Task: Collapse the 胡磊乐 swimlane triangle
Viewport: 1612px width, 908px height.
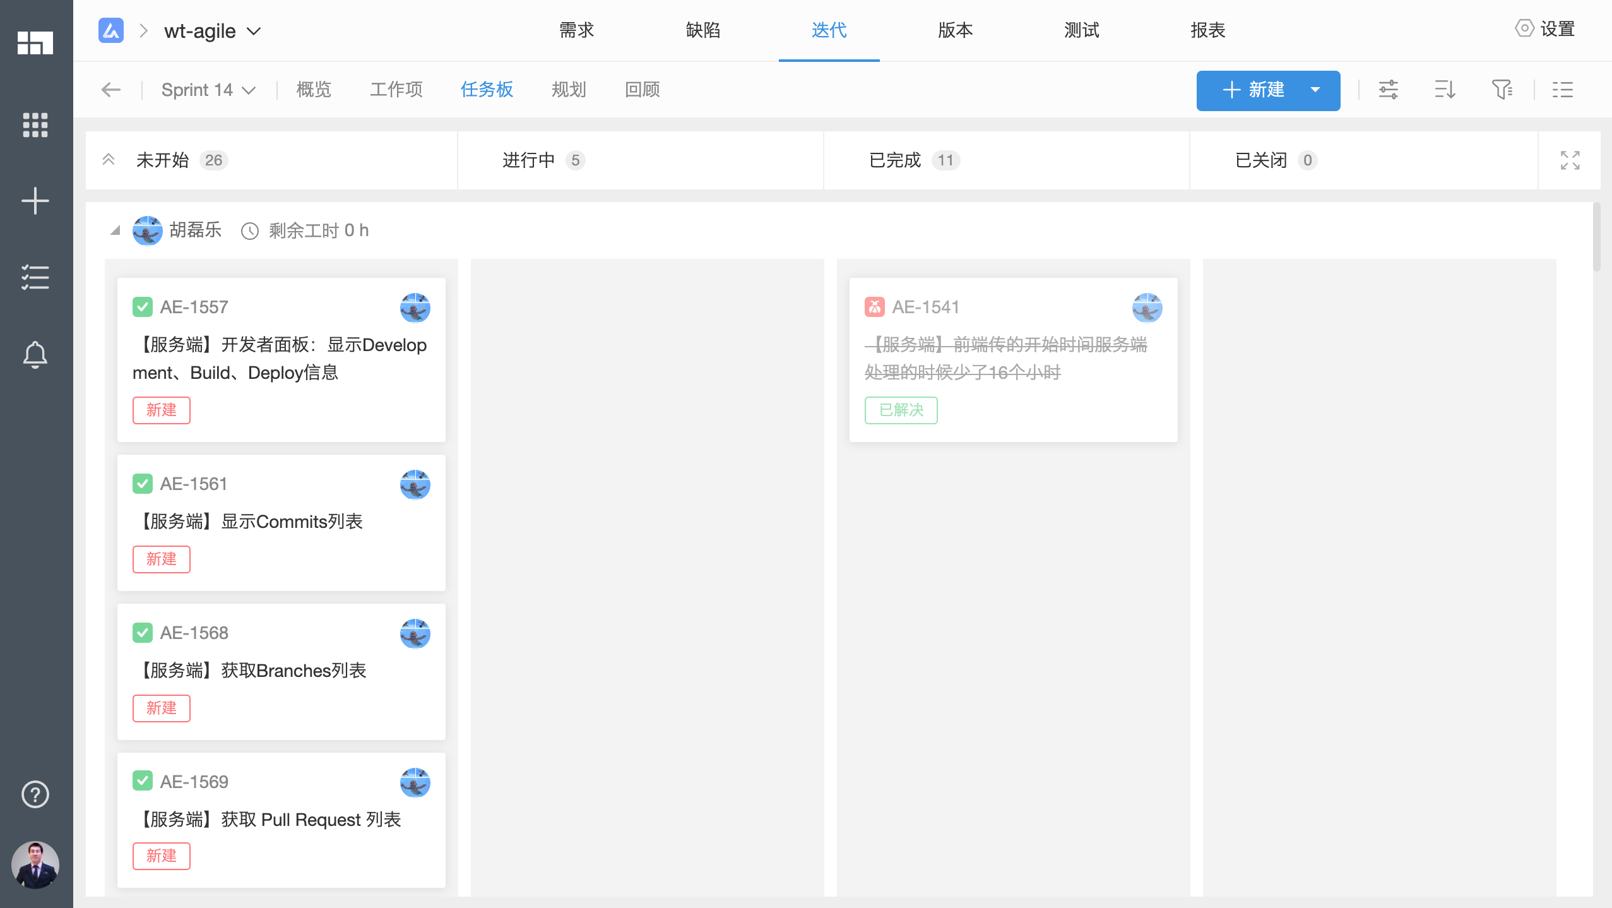Action: [x=115, y=230]
